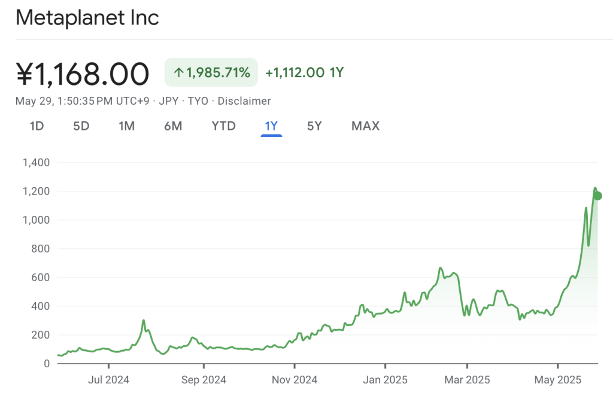Click the Jul 2024 axis label
The image size is (613, 396).
[x=109, y=380]
